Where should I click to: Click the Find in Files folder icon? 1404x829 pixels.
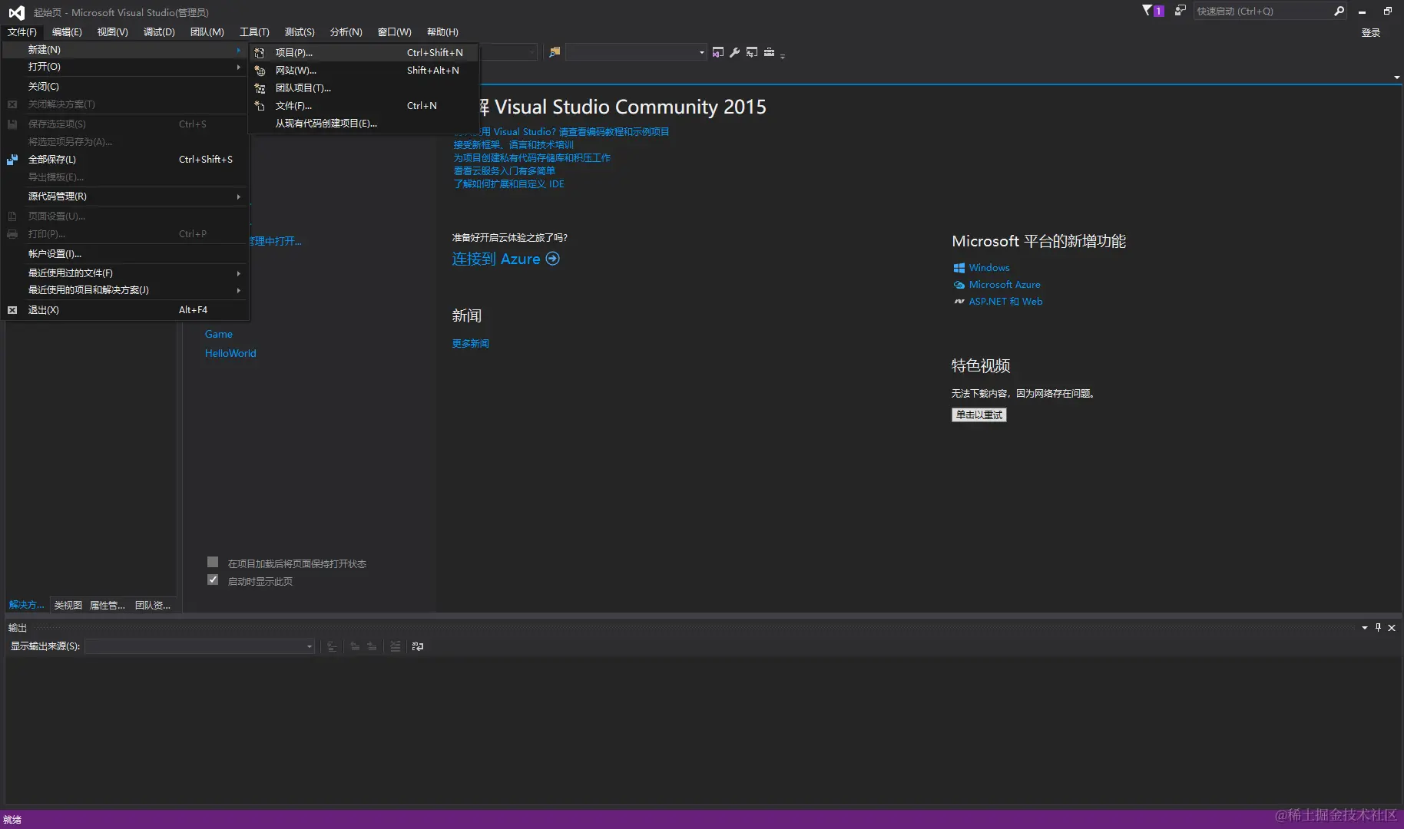[x=555, y=52]
